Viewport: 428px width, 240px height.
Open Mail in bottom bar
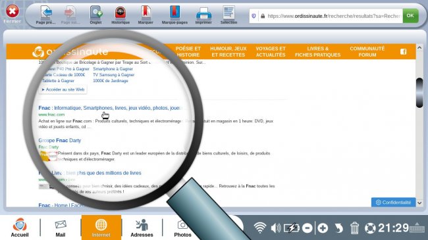[61, 228]
